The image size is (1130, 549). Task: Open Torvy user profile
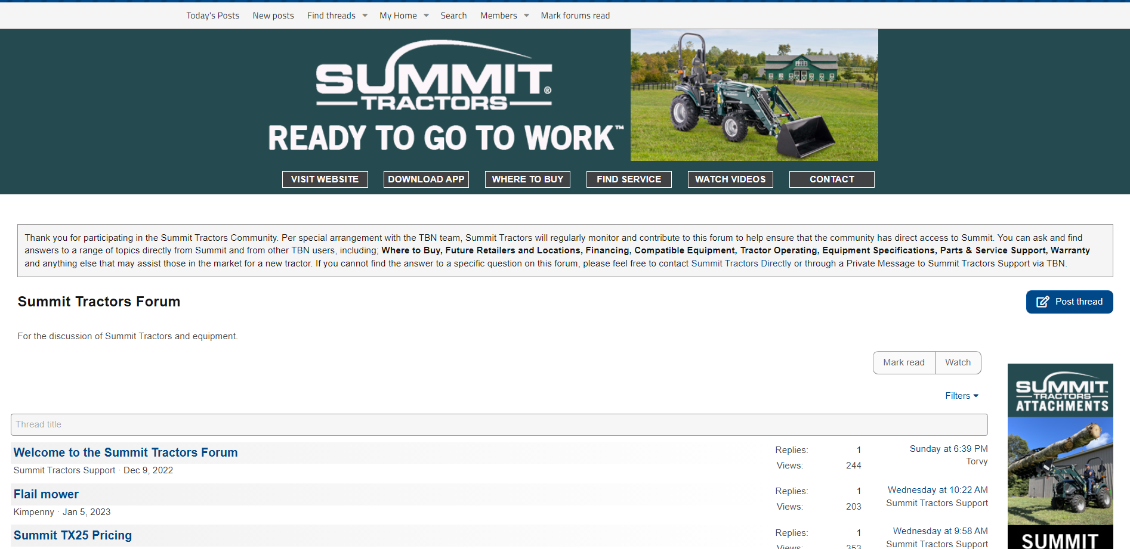coord(977,461)
